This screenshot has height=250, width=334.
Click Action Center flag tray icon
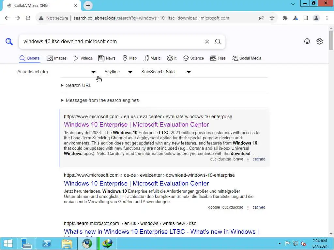[287, 243]
